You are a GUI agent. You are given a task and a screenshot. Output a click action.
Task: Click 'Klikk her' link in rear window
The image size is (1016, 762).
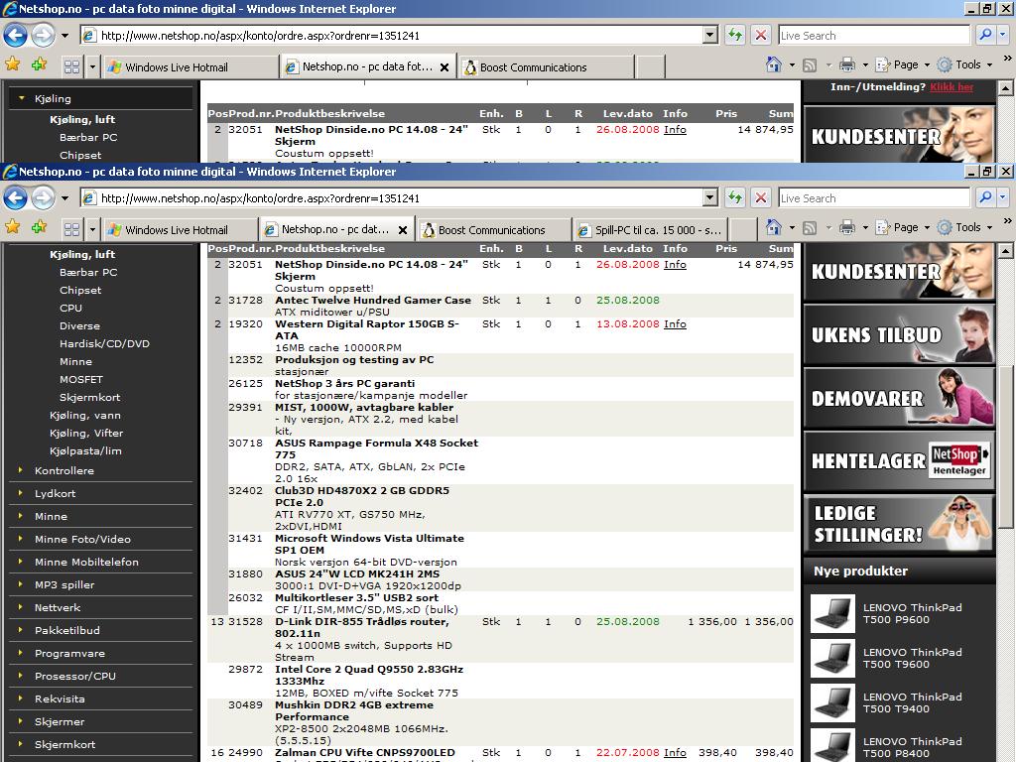click(x=952, y=87)
